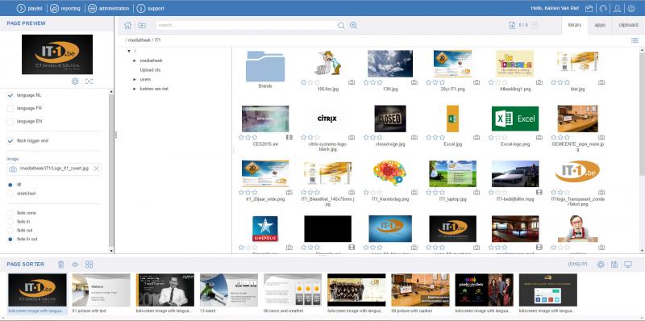Screen dimensions: 645x321
Task: Click the upload file icon near 0/0
Action: (512, 26)
